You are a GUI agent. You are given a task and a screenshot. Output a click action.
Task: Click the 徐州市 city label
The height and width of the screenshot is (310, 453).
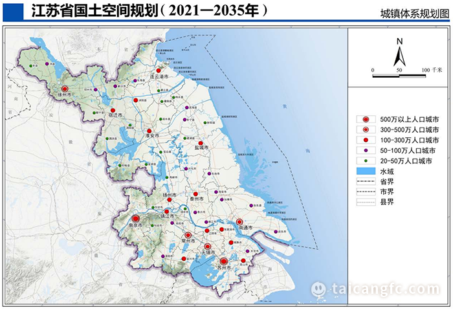(64, 94)
